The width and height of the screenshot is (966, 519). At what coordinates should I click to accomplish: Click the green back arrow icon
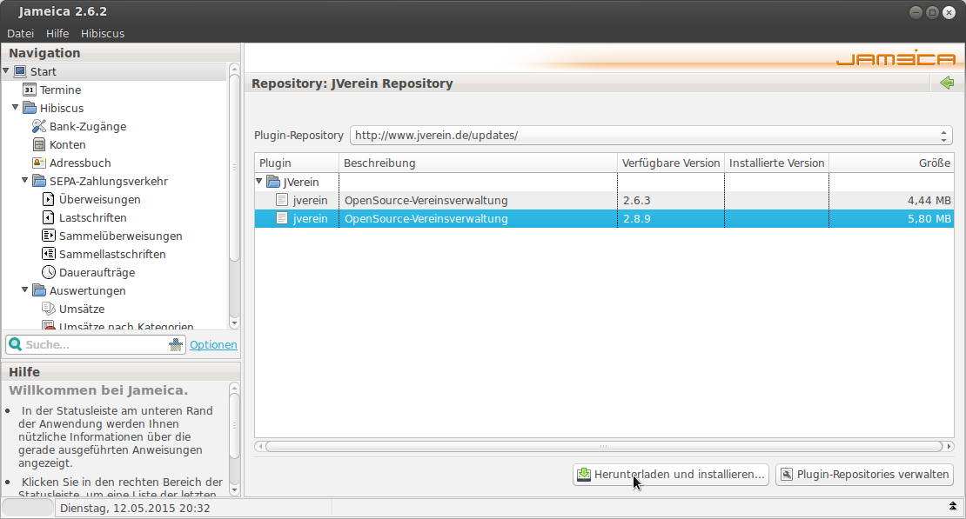(947, 83)
